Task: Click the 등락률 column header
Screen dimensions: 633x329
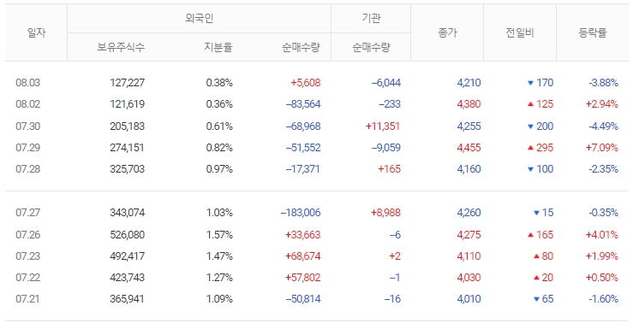Action: tap(593, 32)
